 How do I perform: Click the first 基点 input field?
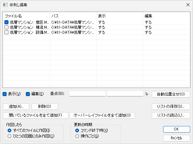click(x=88, y=94)
